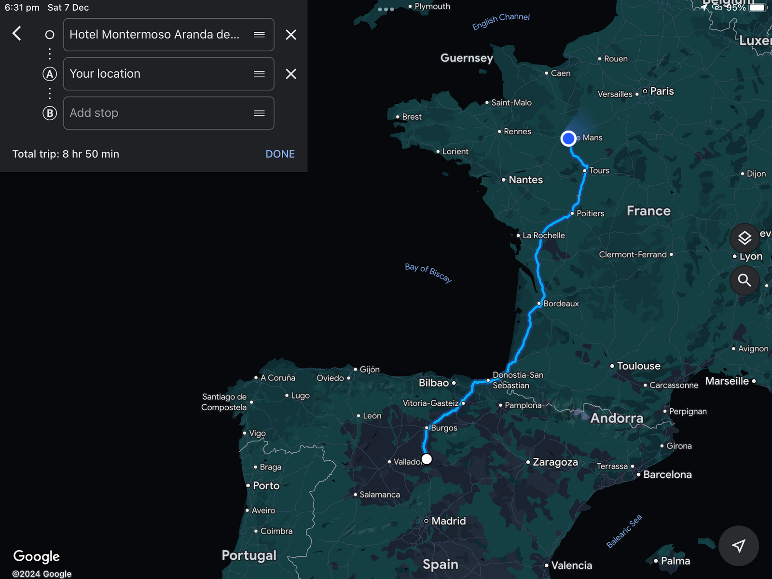Select Bordeaux on the map
Image resolution: width=772 pixels, height=579 pixels.
click(561, 303)
